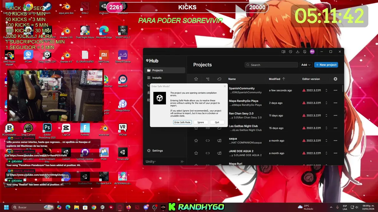Favorite the JANE DOE AQUA 2 star
The width and height of the screenshot is (378, 212).
196,153
